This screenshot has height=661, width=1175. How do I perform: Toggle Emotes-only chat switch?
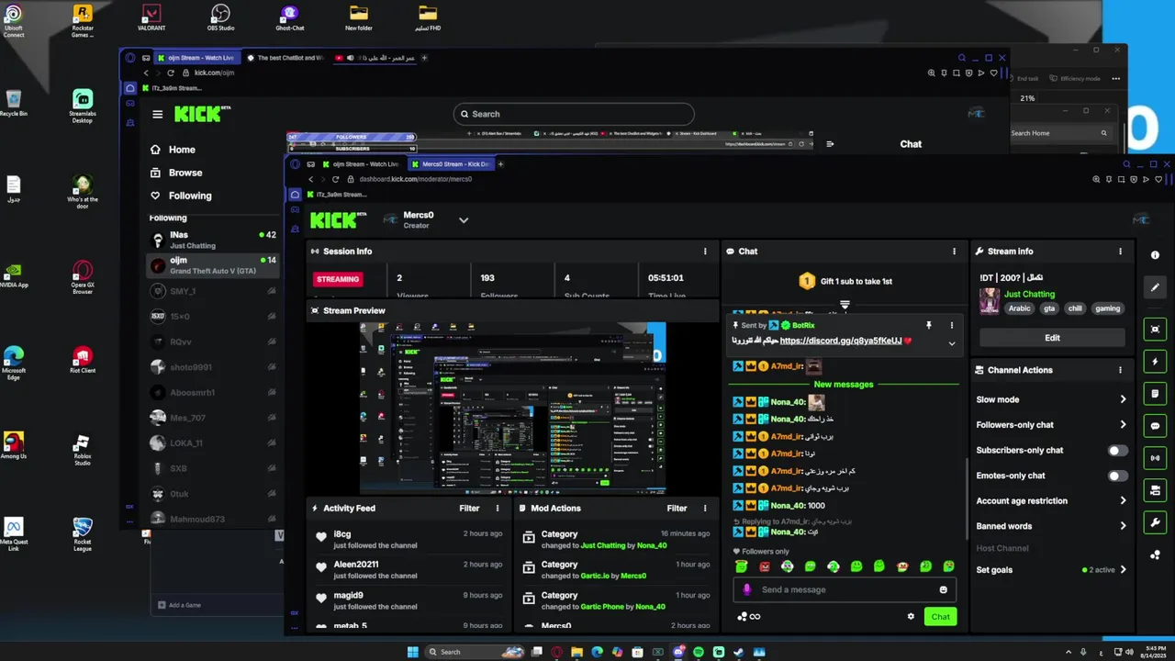click(1117, 476)
